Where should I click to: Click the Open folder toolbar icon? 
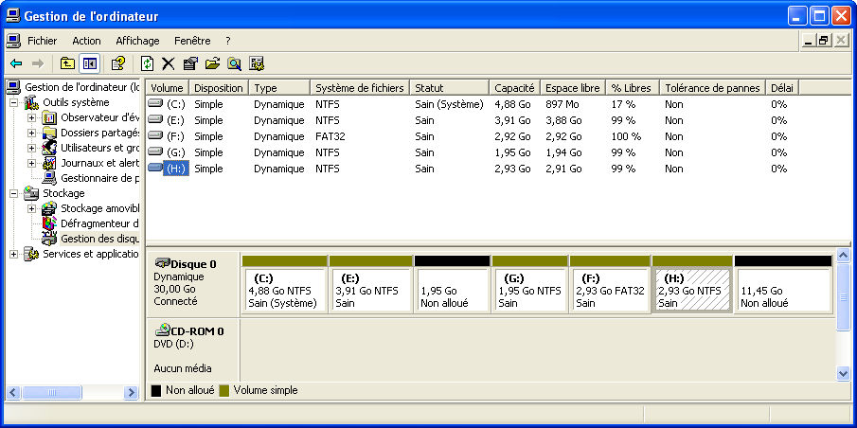pos(212,64)
